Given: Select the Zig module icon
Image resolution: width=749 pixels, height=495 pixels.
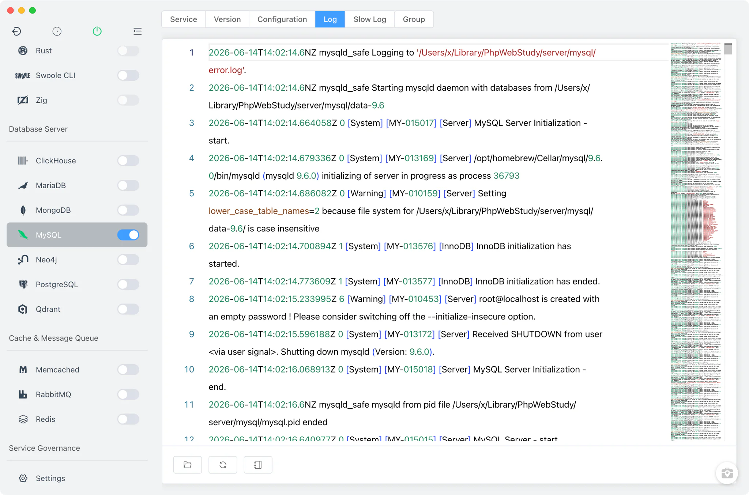Looking at the screenshot, I should coord(23,100).
